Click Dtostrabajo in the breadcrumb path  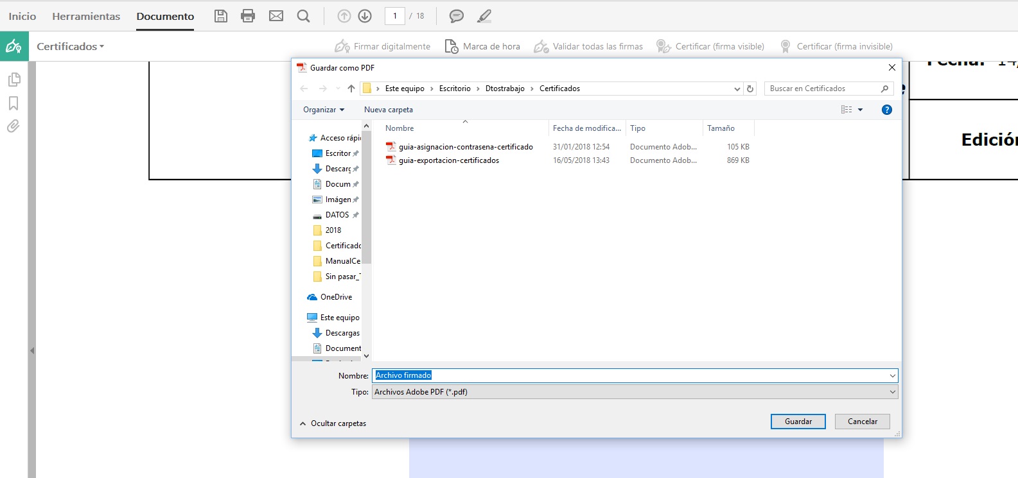point(505,89)
